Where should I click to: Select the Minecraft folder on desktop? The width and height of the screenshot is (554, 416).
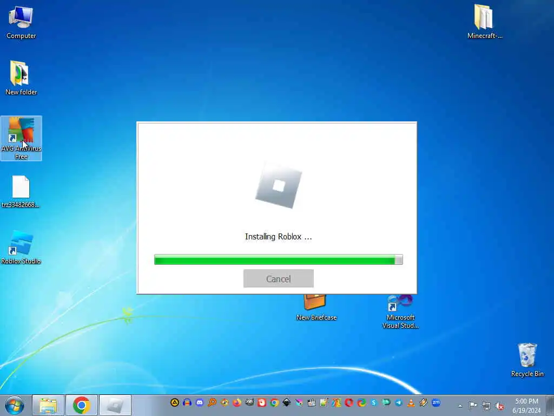coord(484,22)
